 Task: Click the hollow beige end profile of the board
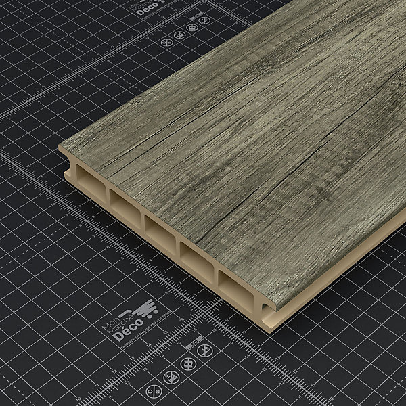[166, 240]
